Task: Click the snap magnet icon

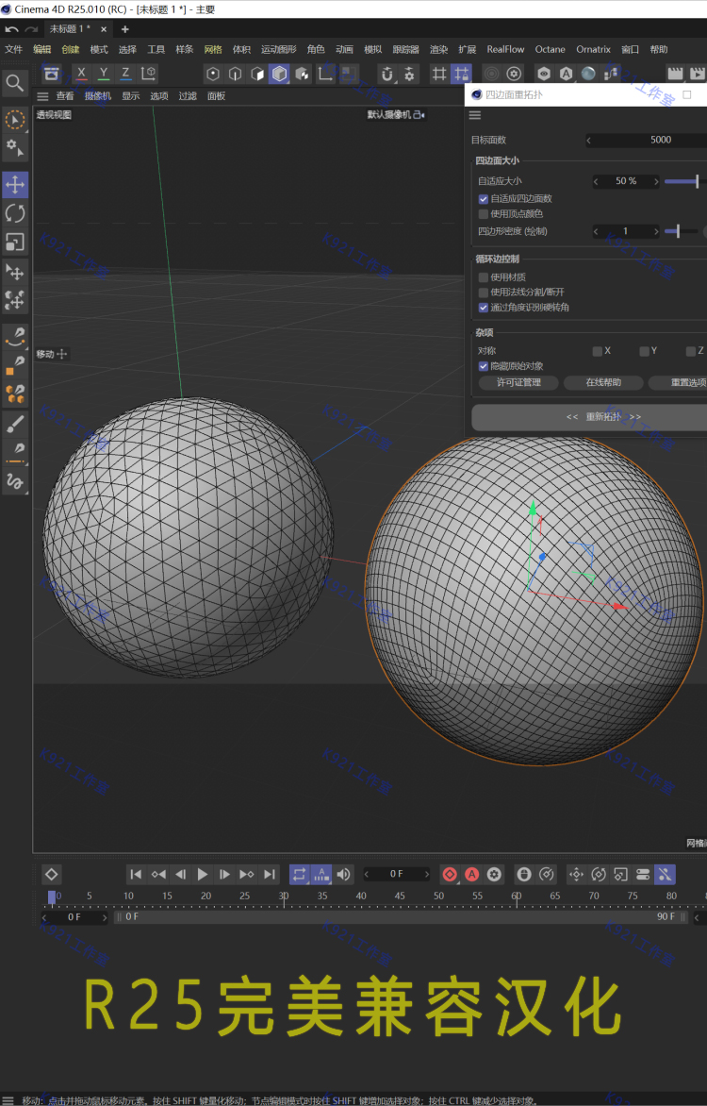Action: click(x=387, y=74)
